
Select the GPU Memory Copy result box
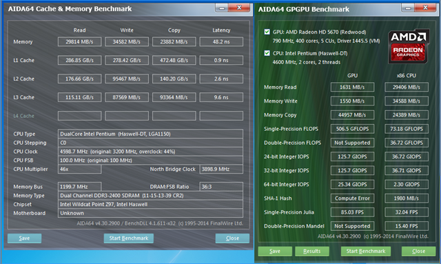(352, 115)
